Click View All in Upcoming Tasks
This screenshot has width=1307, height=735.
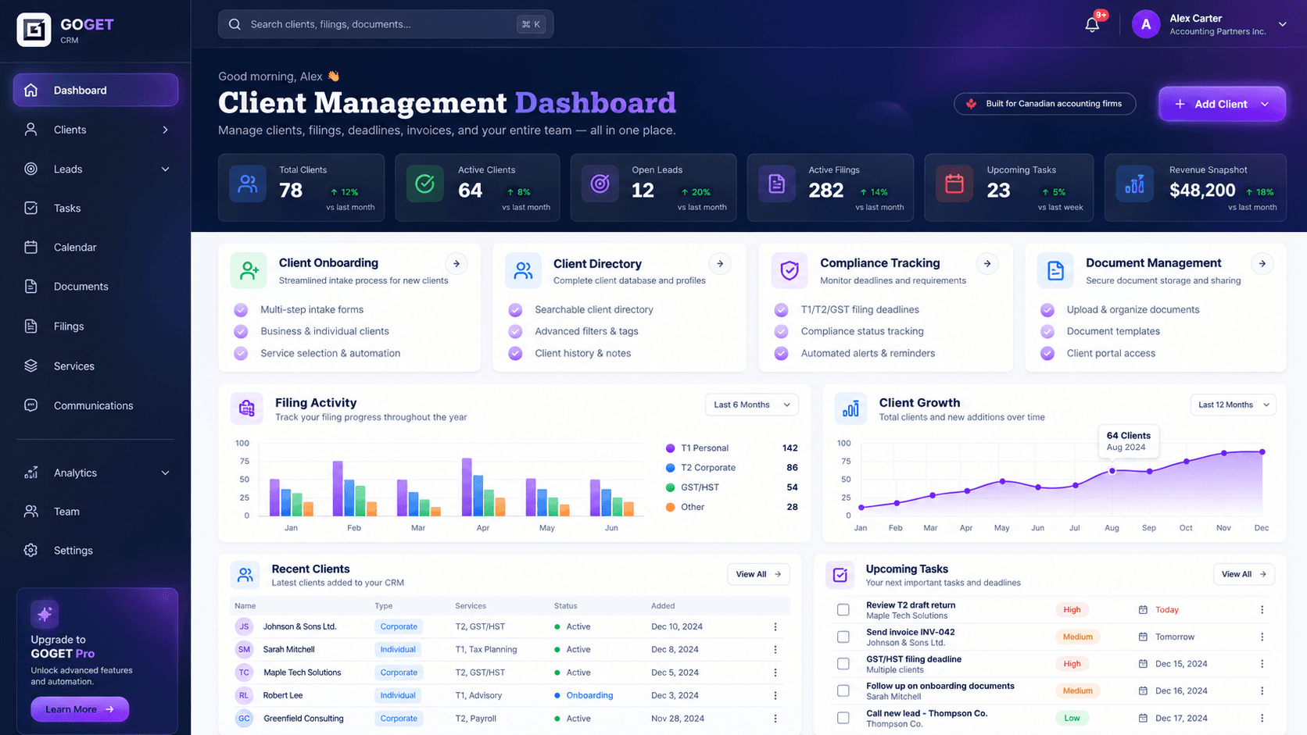1244,574
